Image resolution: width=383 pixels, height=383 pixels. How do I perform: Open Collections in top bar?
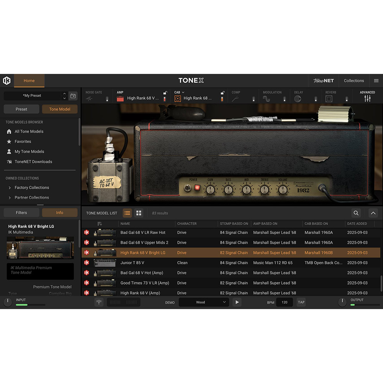click(x=354, y=81)
